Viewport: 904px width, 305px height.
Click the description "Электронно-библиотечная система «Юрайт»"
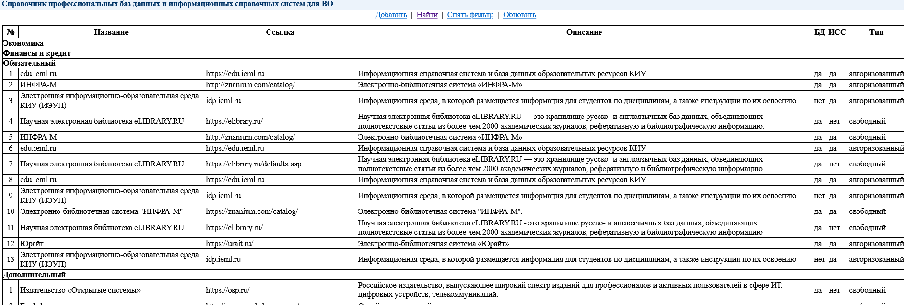[584, 244]
